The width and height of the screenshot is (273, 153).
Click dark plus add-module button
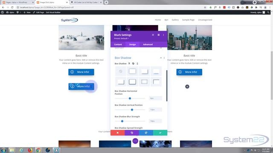click(x=187, y=87)
